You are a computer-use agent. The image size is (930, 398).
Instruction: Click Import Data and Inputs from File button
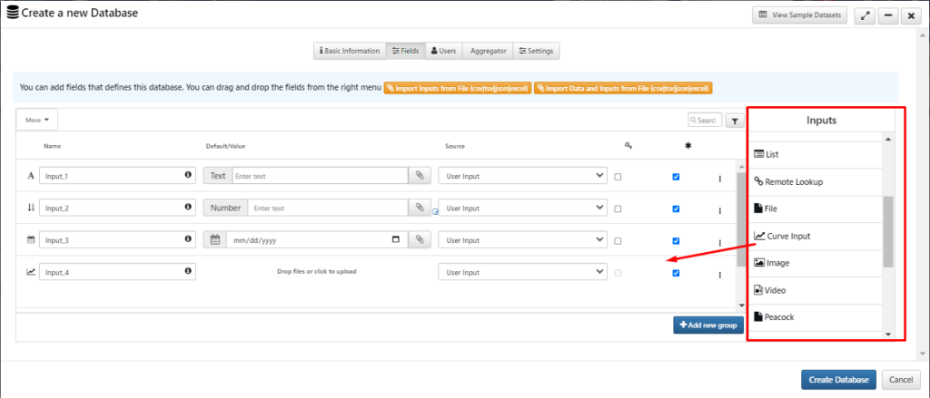(623, 88)
